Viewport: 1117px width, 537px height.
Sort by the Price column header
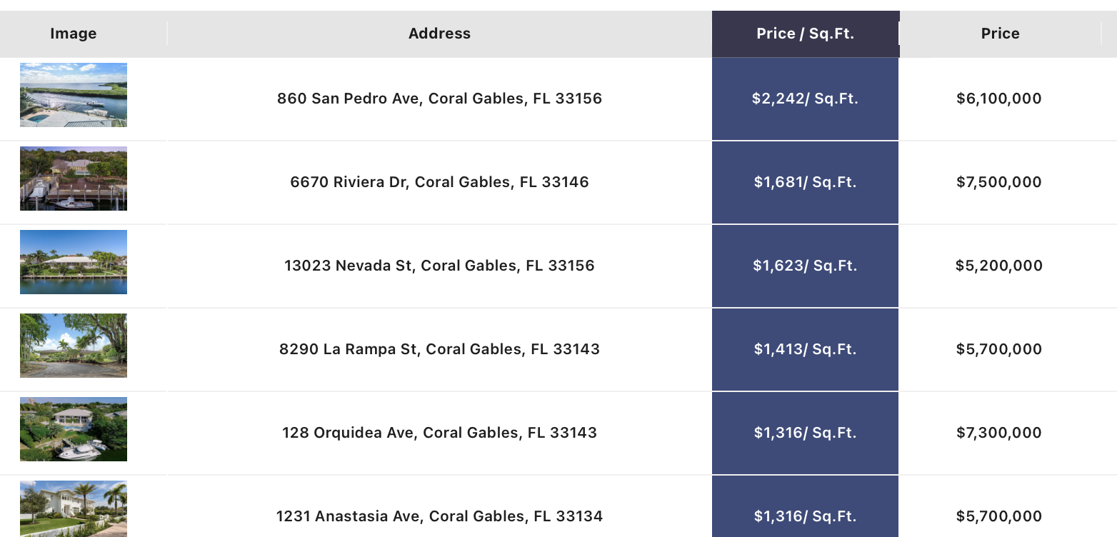point(1000,34)
